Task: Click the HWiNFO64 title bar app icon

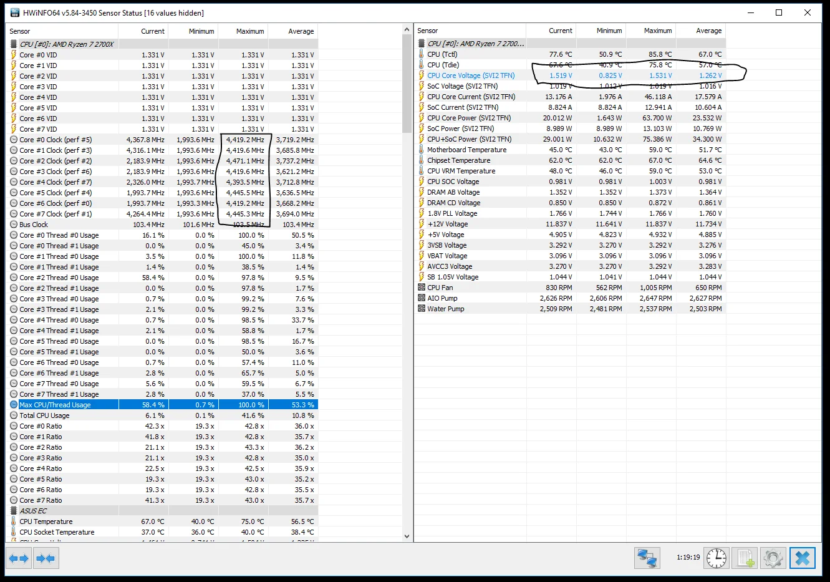Action: [x=15, y=12]
